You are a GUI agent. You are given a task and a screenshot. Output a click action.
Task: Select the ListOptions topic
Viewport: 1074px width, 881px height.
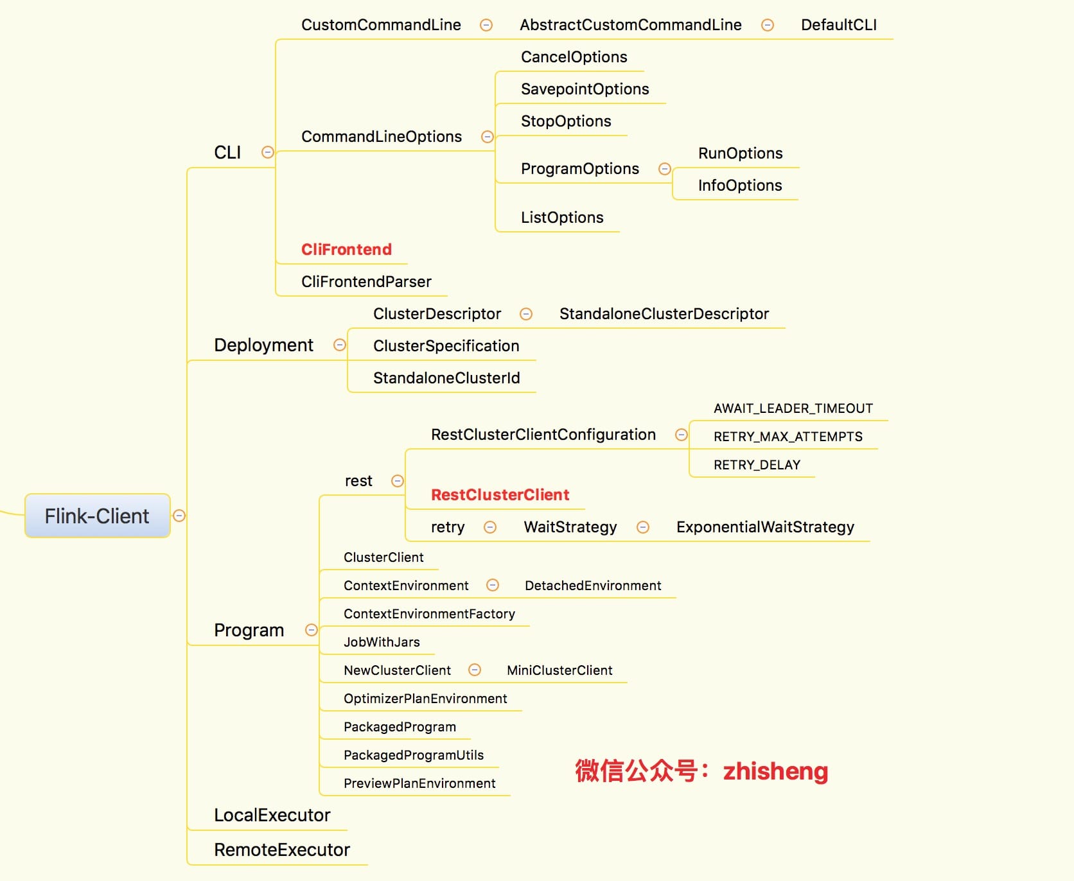pyautogui.click(x=562, y=218)
